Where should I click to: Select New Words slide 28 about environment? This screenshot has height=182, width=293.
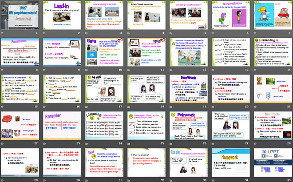coord(273,126)
